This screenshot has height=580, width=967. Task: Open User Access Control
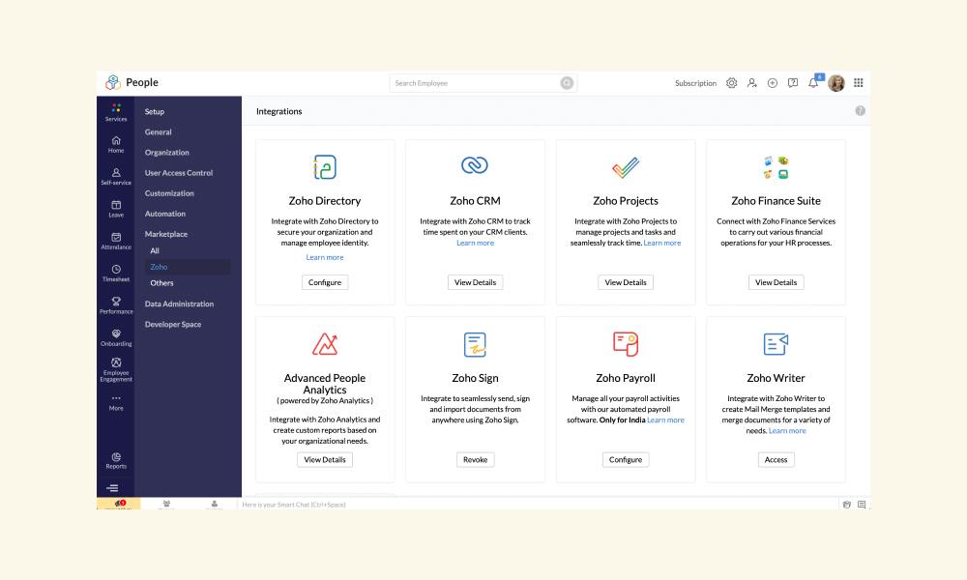point(178,173)
